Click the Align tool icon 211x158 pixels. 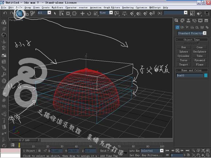199,13
